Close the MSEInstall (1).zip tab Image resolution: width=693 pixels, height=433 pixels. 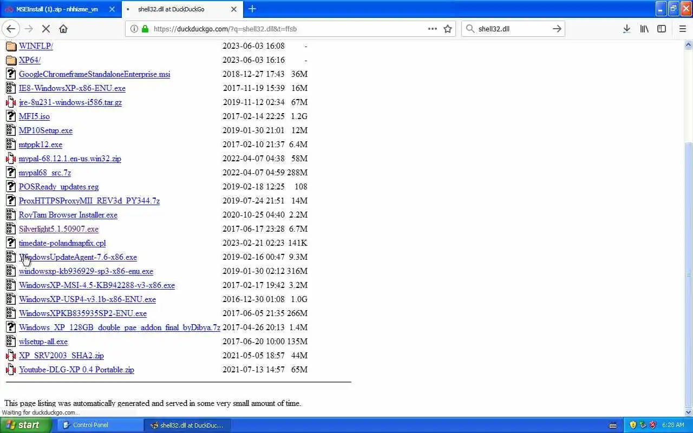[x=112, y=9]
